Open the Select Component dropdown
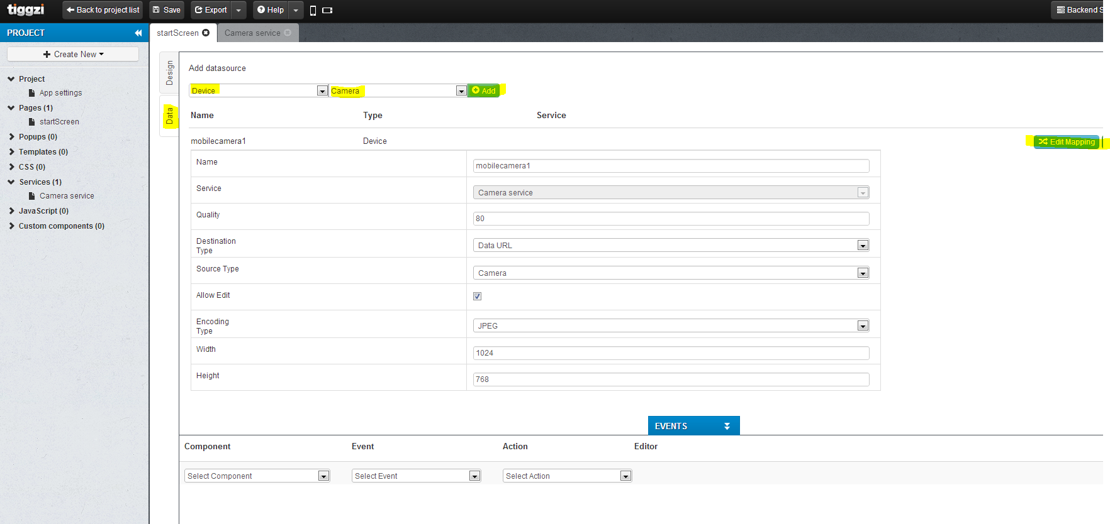The image size is (1110, 524). 323,476
